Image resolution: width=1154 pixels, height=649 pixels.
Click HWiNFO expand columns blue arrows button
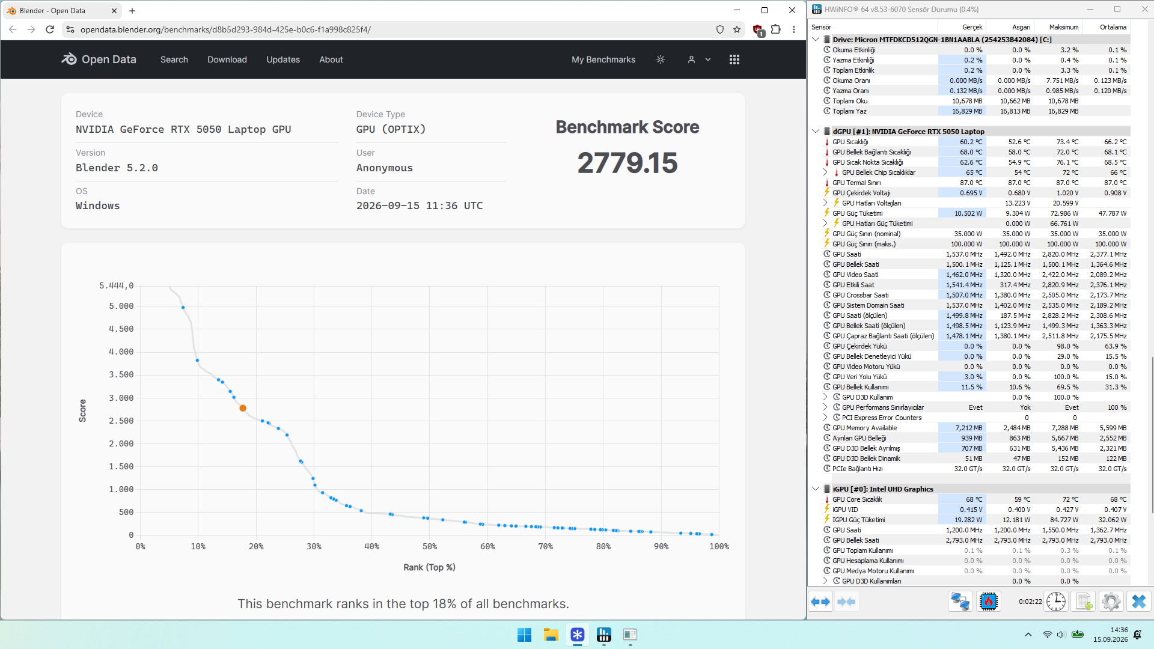[x=820, y=602]
